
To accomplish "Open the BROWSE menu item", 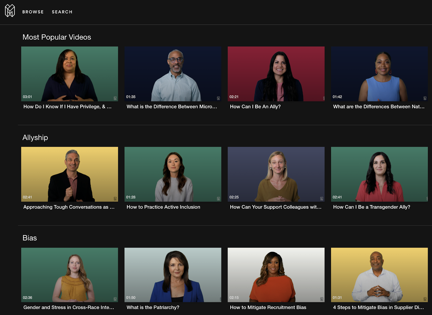I will tap(33, 12).
